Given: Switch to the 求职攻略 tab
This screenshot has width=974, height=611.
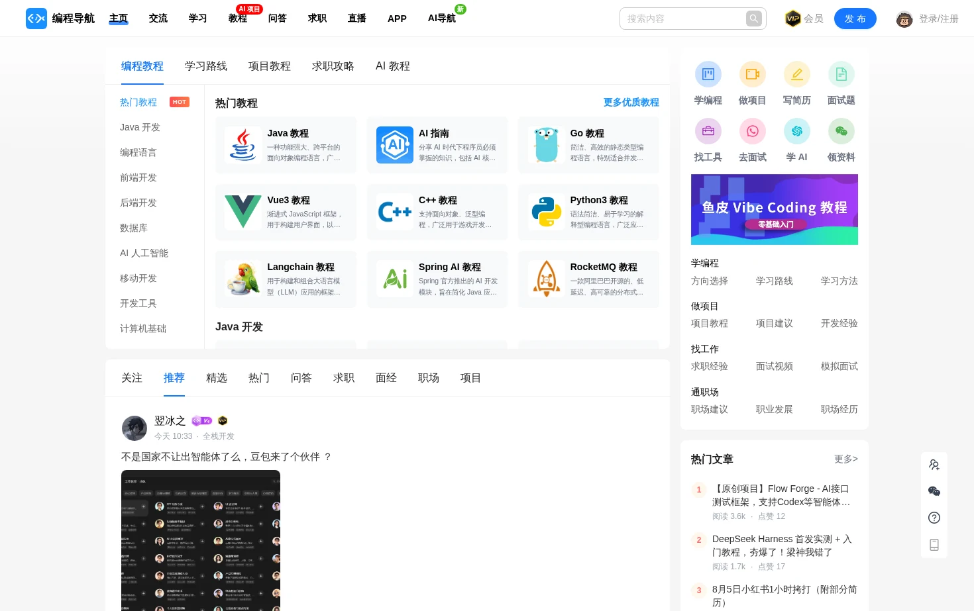Looking at the screenshot, I should click(333, 66).
